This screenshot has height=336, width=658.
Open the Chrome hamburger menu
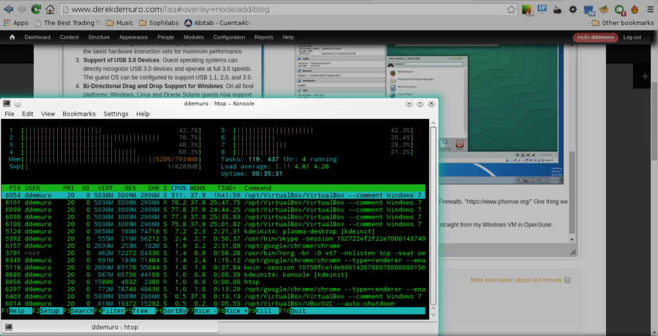[x=649, y=9]
